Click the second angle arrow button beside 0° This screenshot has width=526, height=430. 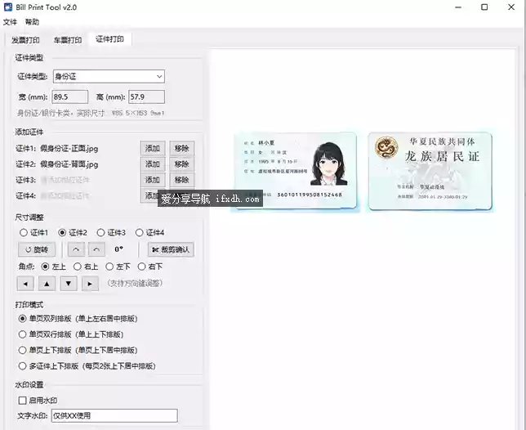(x=96, y=249)
